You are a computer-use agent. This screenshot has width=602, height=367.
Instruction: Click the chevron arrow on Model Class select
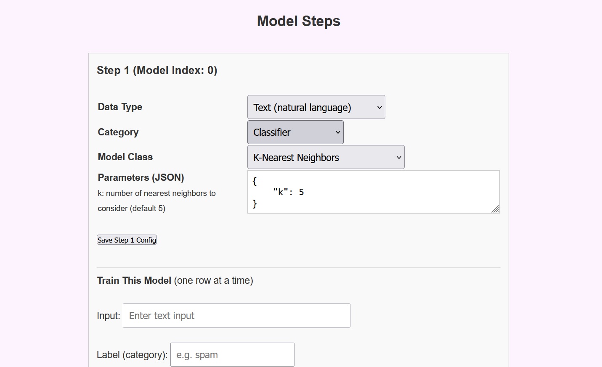(399, 158)
